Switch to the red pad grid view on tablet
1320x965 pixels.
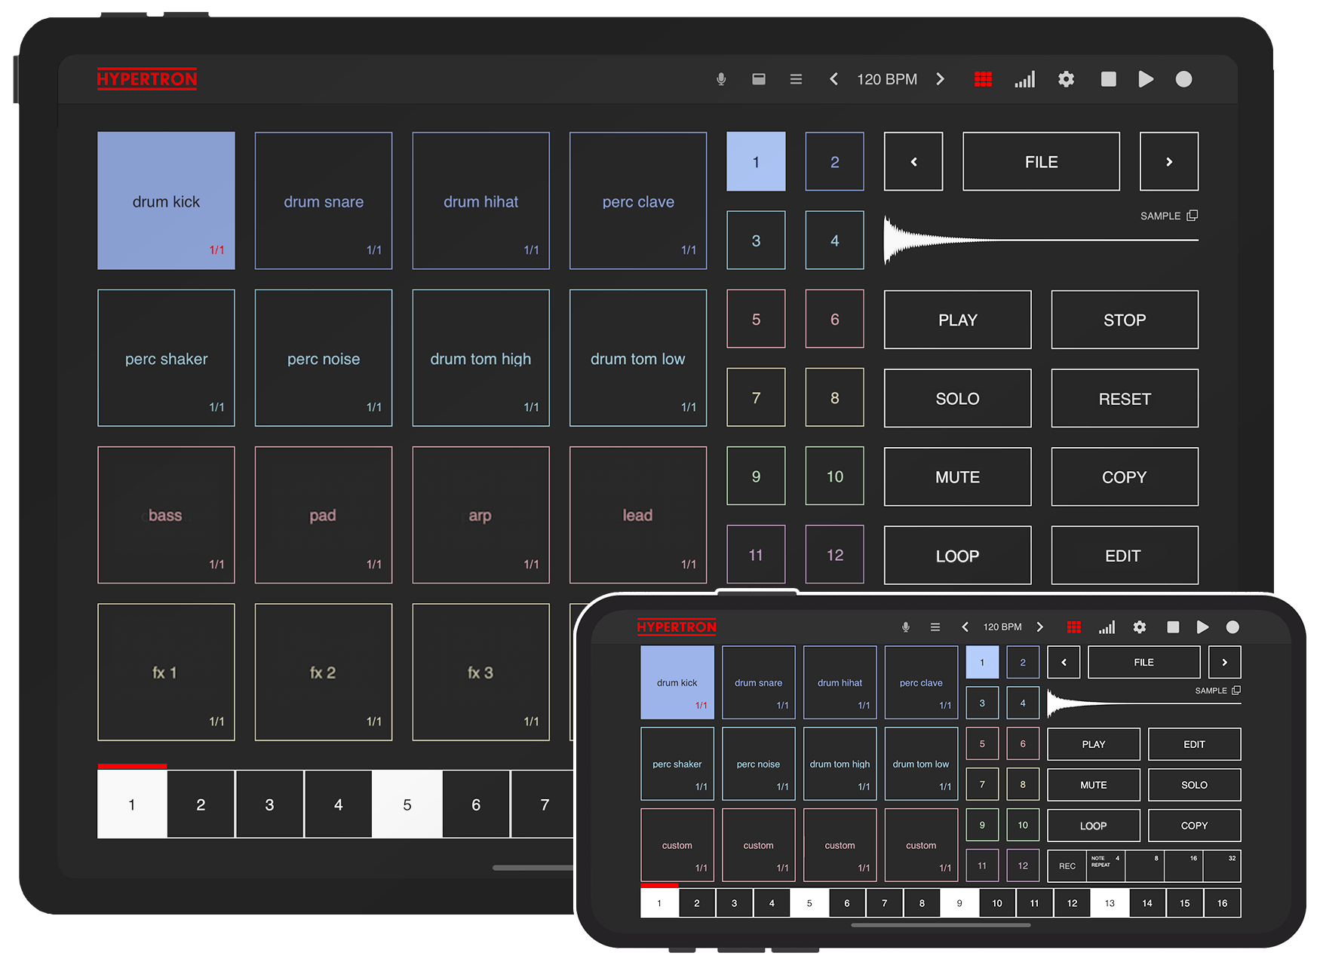click(983, 79)
